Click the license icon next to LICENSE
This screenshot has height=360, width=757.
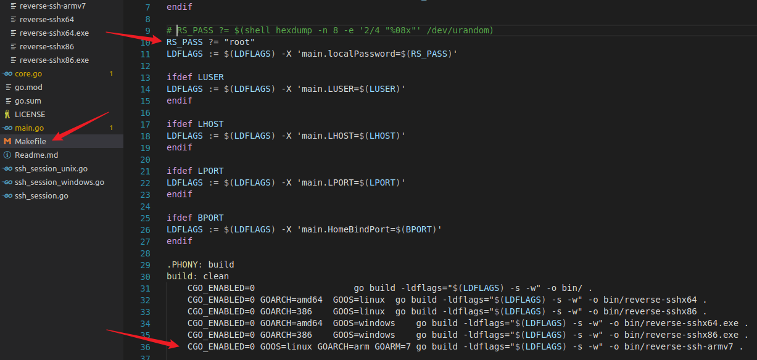click(7, 115)
